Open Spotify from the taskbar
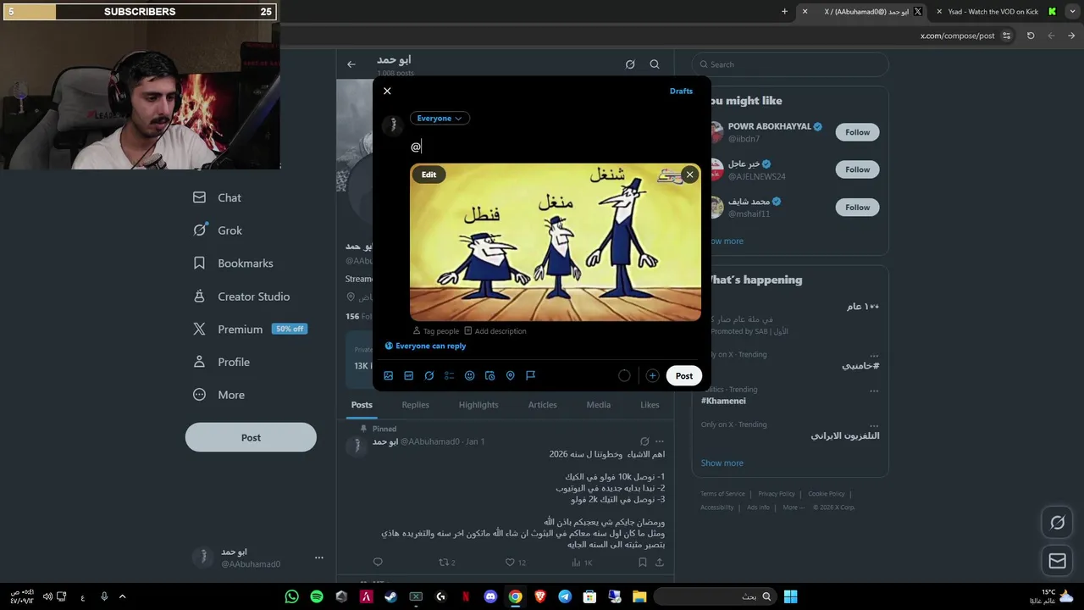 click(x=317, y=596)
